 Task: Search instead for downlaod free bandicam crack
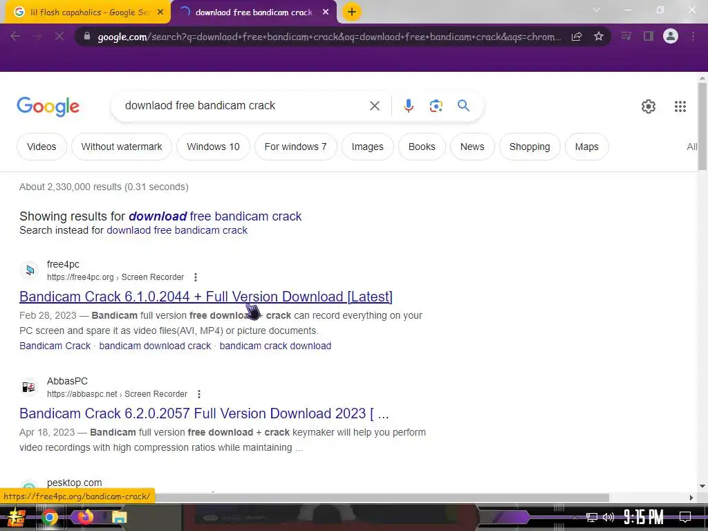click(177, 230)
